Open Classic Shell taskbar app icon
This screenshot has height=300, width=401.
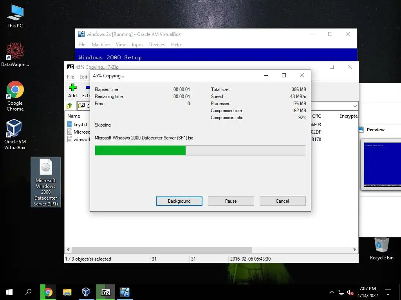[125, 292]
